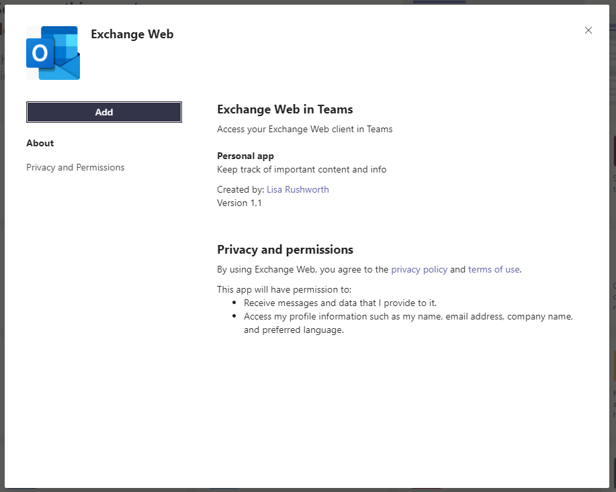Click 'Keep track of important content' text
Screen dimensions: 616x492
click(x=302, y=170)
